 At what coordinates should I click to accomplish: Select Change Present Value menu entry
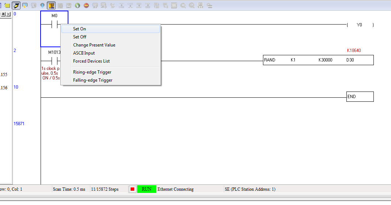[94, 45]
